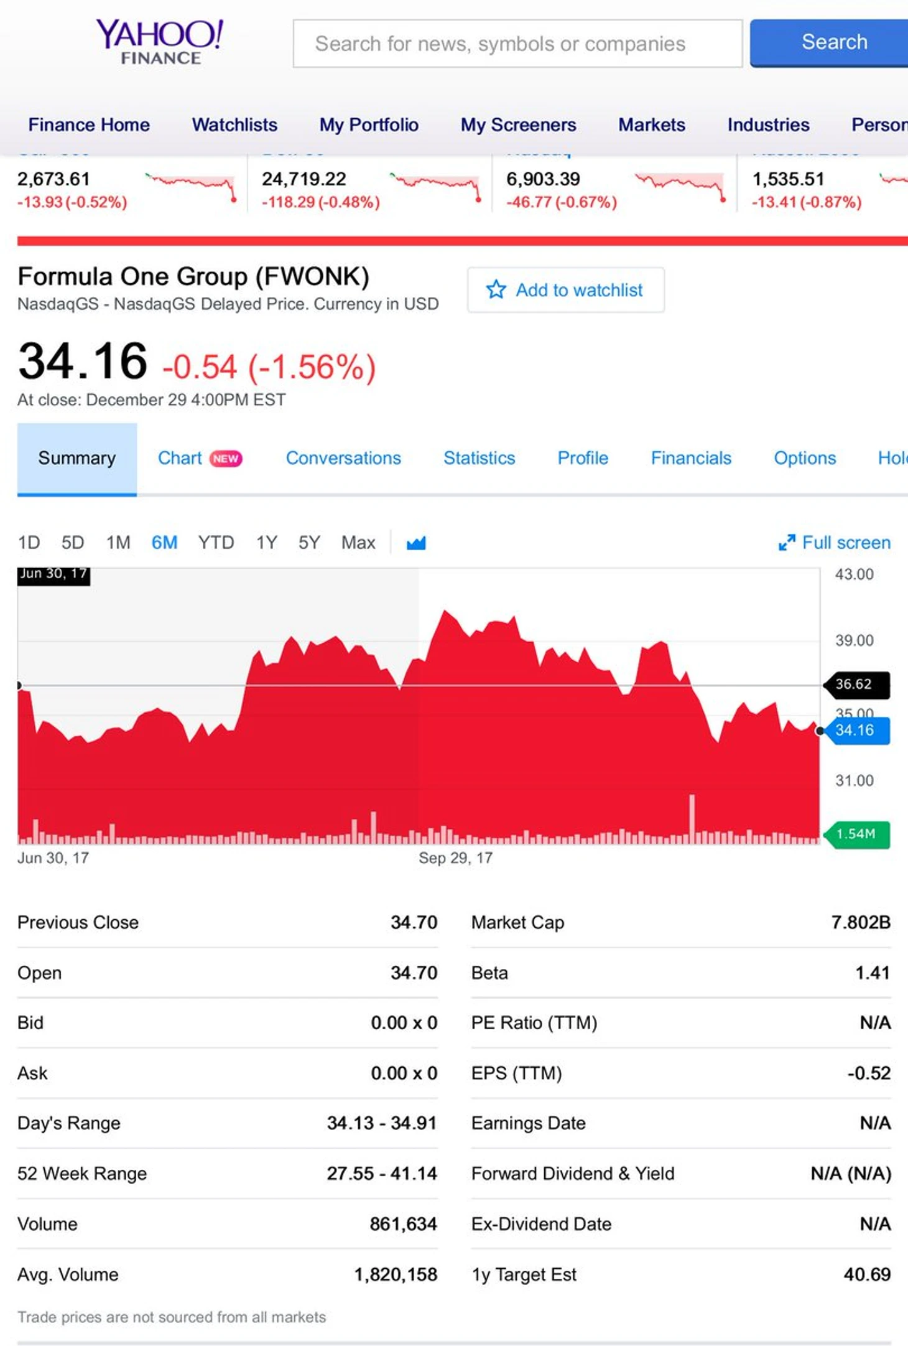Click the NEW badge beside Chart
This screenshot has height=1346, width=908.
226,459
